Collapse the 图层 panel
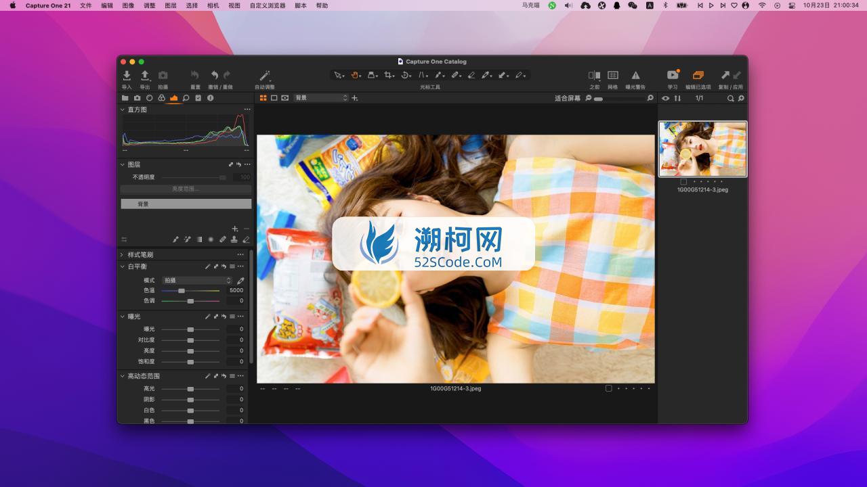This screenshot has width=867, height=487. [123, 164]
